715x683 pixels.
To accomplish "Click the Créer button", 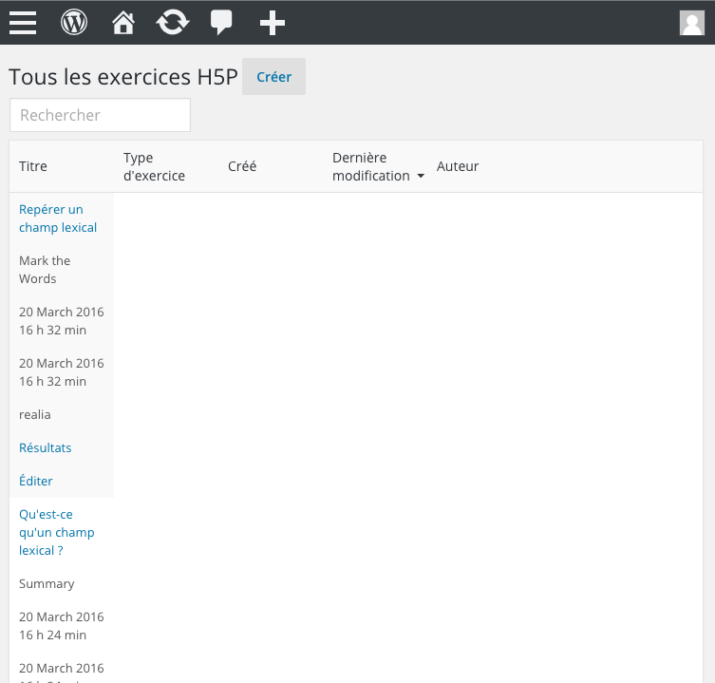I will pos(273,77).
